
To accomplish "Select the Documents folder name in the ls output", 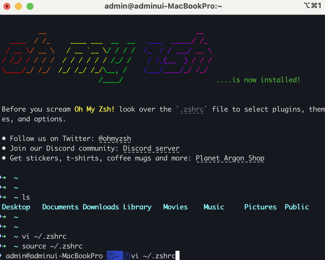I will coord(60,207).
